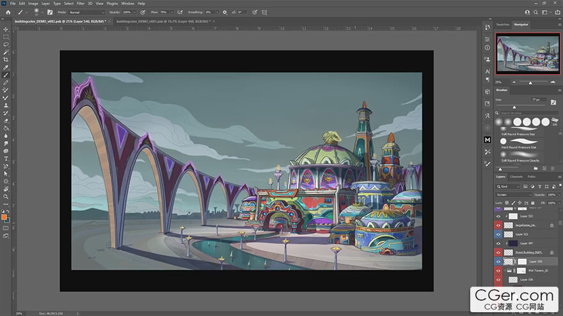Select the Eyedropper tool

click(6, 67)
